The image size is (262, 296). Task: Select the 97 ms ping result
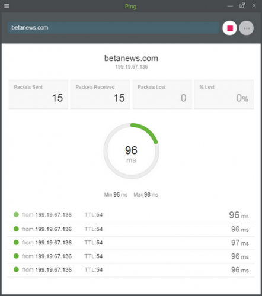click(240, 243)
